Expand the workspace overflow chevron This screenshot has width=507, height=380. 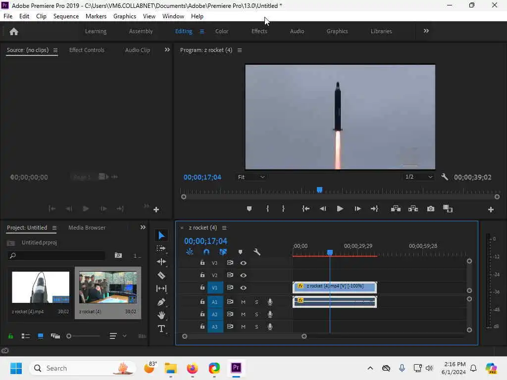(x=426, y=31)
